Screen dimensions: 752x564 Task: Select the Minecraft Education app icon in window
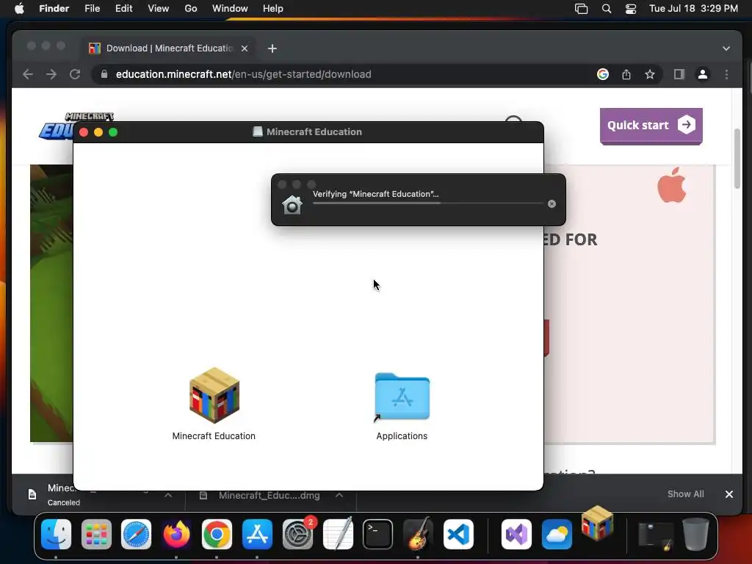point(214,396)
